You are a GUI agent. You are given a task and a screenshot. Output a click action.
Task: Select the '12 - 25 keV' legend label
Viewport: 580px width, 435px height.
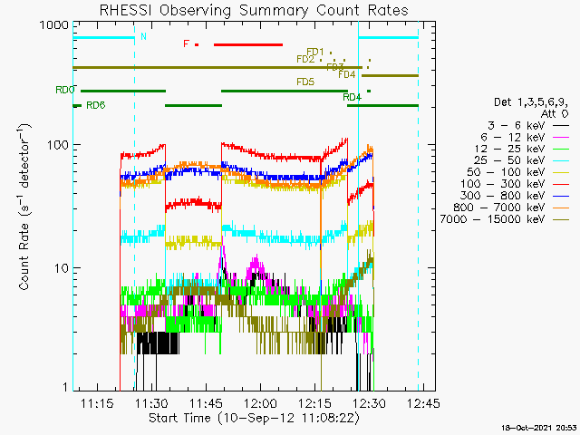tap(509, 149)
